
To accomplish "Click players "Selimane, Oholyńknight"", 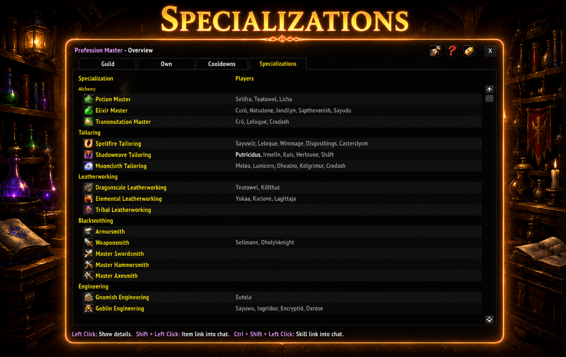I will (x=265, y=243).
